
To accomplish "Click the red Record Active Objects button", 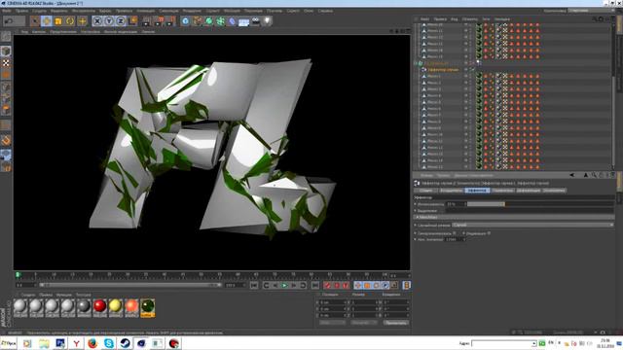I will coord(327,285).
